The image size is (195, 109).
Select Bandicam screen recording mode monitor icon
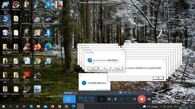pos(68,99)
